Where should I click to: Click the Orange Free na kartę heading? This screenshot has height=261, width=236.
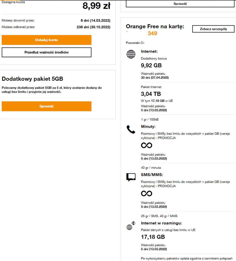click(x=155, y=26)
